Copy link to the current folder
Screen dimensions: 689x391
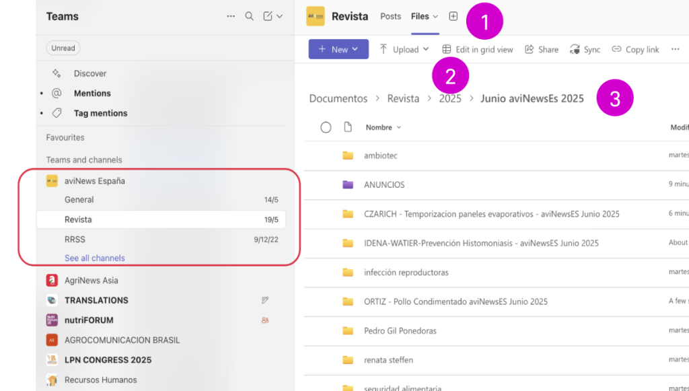635,49
